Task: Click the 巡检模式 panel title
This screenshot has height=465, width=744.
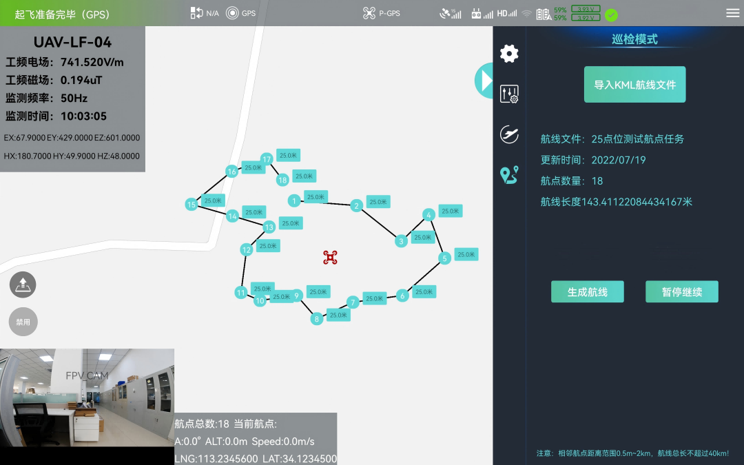Action: click(634, 39)
